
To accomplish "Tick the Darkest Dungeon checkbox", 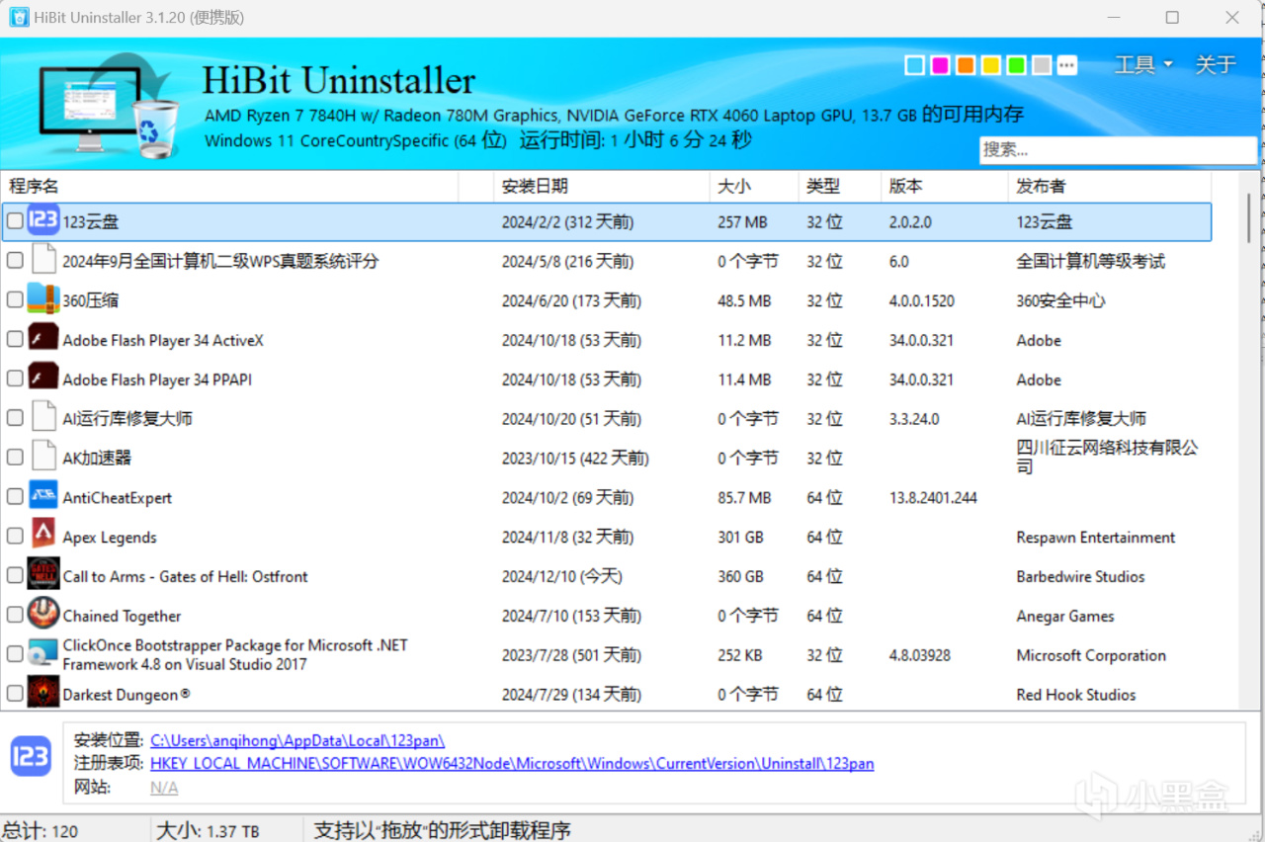I will pyautogui.click(x=15, y=694).
